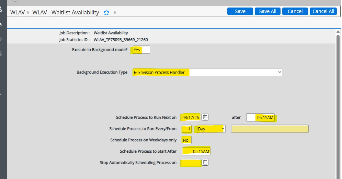The height and width of the screenshot is (179, 342).
Task: Click Schedule Process to Start After label
Action: pos(148,151)
